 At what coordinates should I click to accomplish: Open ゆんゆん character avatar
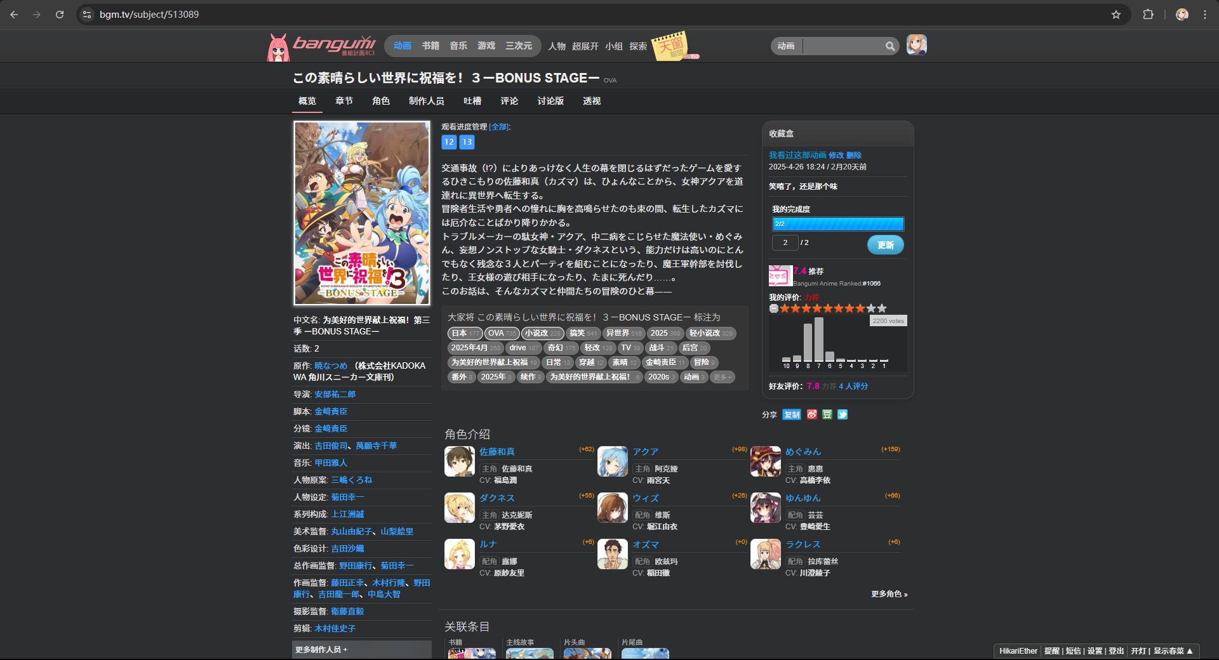pos(766,508)
